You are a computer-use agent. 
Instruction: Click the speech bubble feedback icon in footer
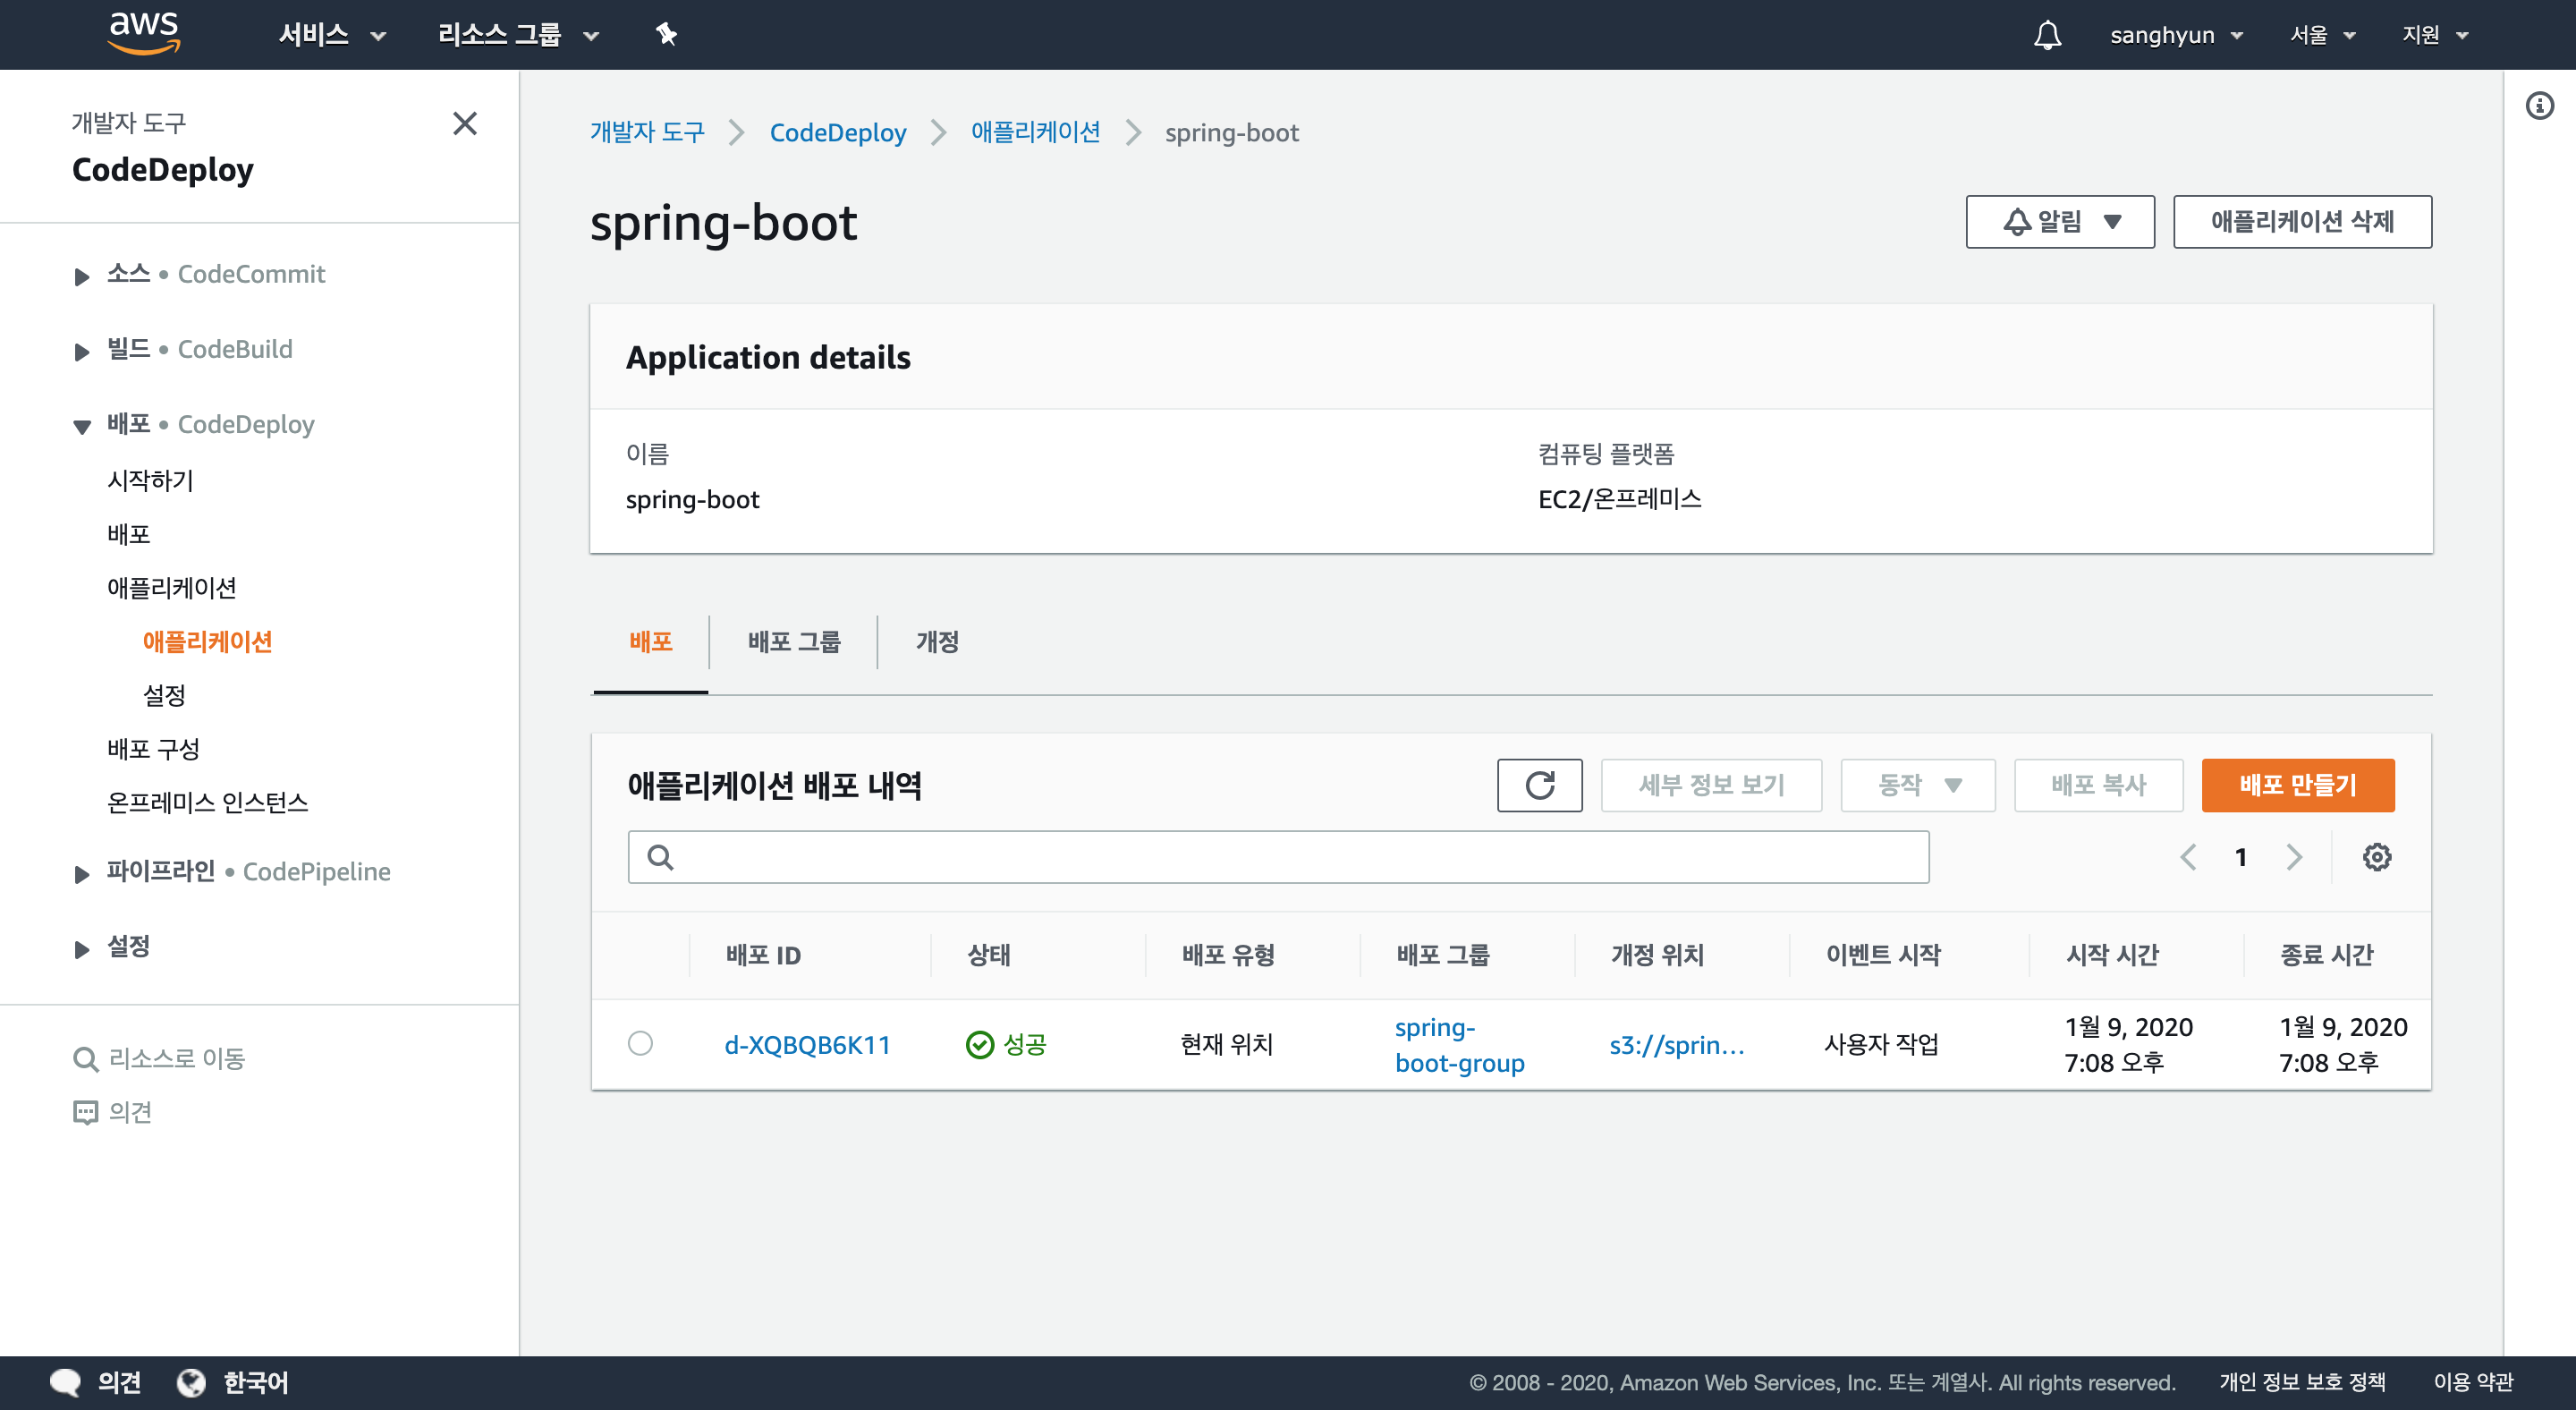click(x=66, y=1382)
